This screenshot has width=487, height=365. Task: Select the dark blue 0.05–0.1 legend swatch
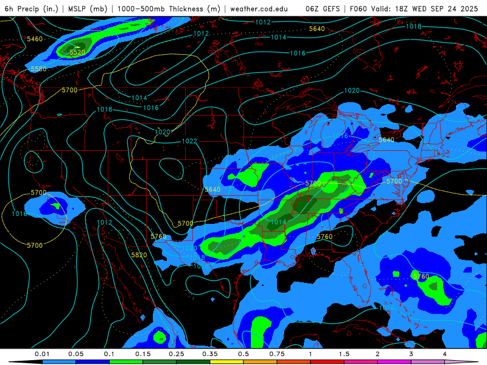[x=93, y=362]
